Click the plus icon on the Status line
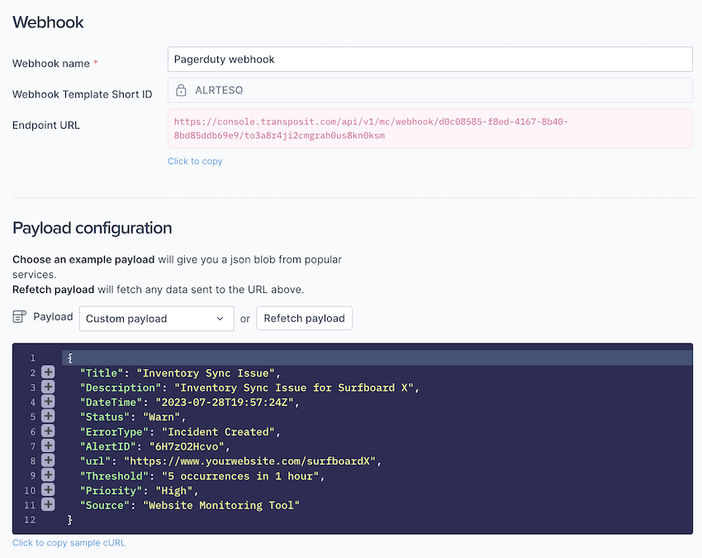 (48, 417)
